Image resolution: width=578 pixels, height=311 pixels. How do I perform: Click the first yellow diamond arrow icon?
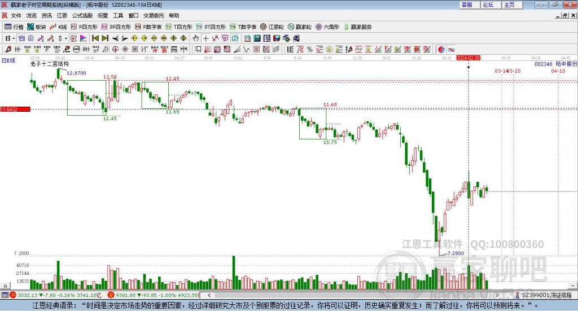click(x=134, y=38)
